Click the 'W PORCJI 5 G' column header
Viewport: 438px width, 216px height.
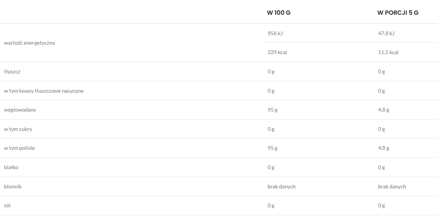point(398,12)
